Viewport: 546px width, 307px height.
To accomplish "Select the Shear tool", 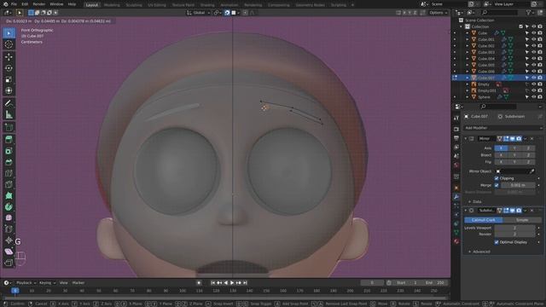I will 9,252.
